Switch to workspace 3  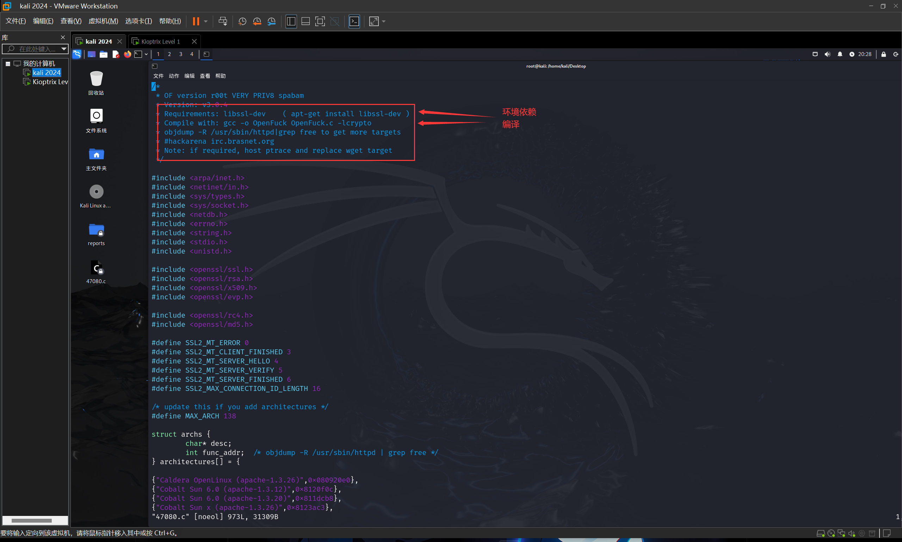[180, 54]
